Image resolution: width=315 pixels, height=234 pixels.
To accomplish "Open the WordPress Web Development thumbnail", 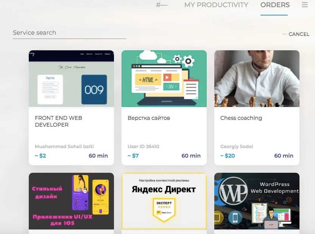I will pyautogui.click(x=257, y=201).
